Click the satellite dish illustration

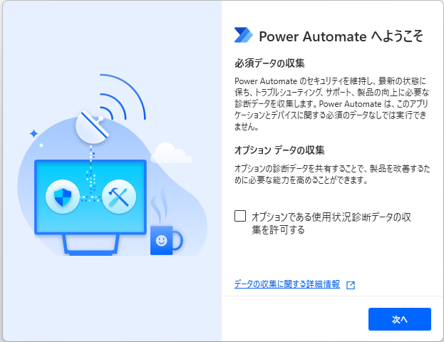(x=91, y=128)
